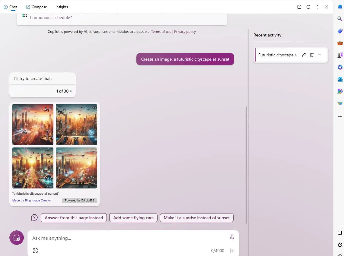Image resolution: width=344 pixels, height=256 pixels.
Task: Click the edit pencil for Futuristic cityscape
Action: 304,55
